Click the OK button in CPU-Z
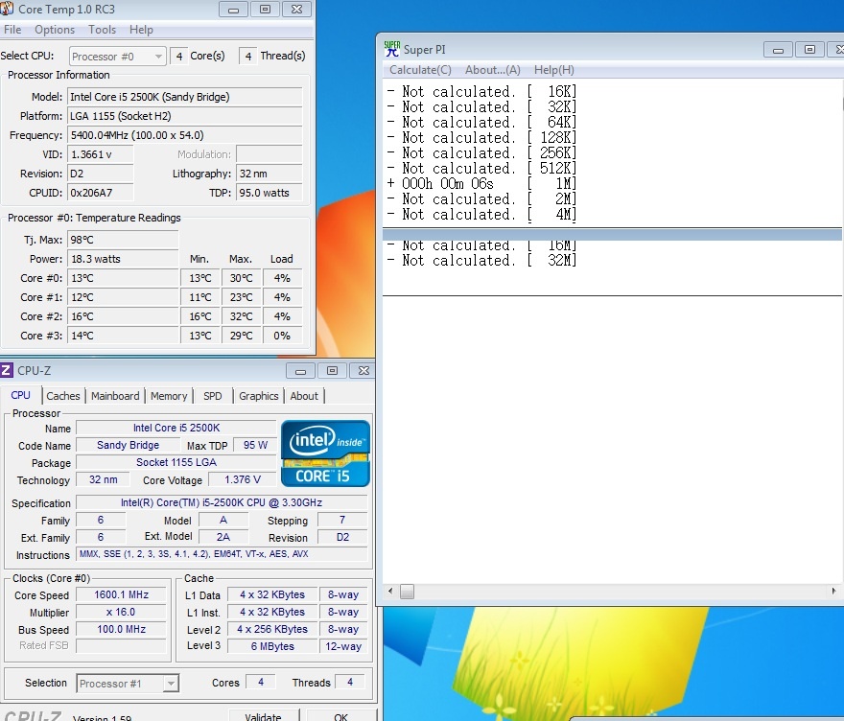844x721 pixels. pyautogui.click(x=340, y=717)
